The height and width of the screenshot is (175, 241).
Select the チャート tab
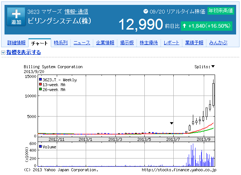point(39,43)
